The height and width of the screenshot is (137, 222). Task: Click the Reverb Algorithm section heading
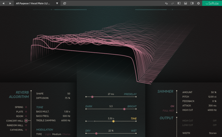19,94
